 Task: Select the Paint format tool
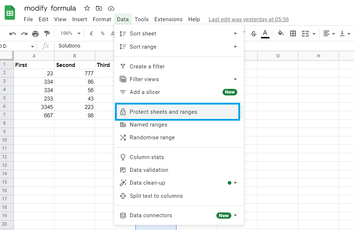[x=46, y=33]
